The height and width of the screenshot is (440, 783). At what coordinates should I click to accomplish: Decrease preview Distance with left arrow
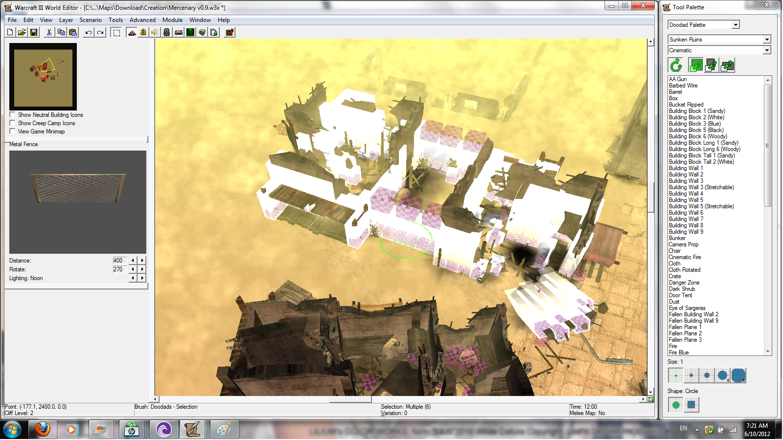[133, 261]
